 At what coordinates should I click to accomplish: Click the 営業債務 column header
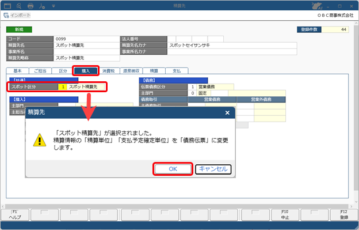(212, 100)
